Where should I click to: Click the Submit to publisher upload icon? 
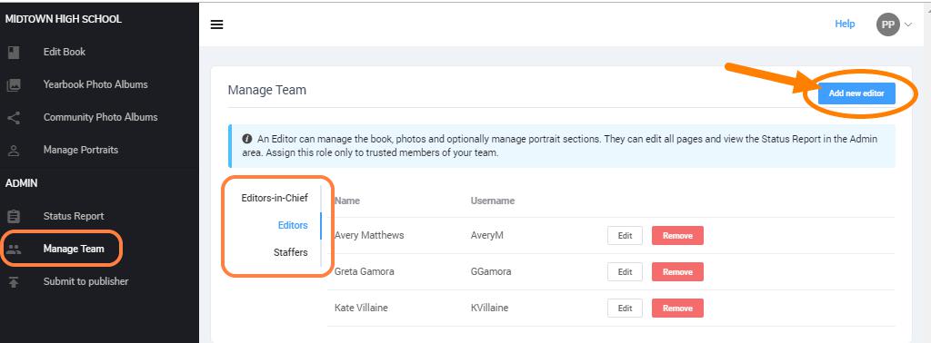(14, 282)
